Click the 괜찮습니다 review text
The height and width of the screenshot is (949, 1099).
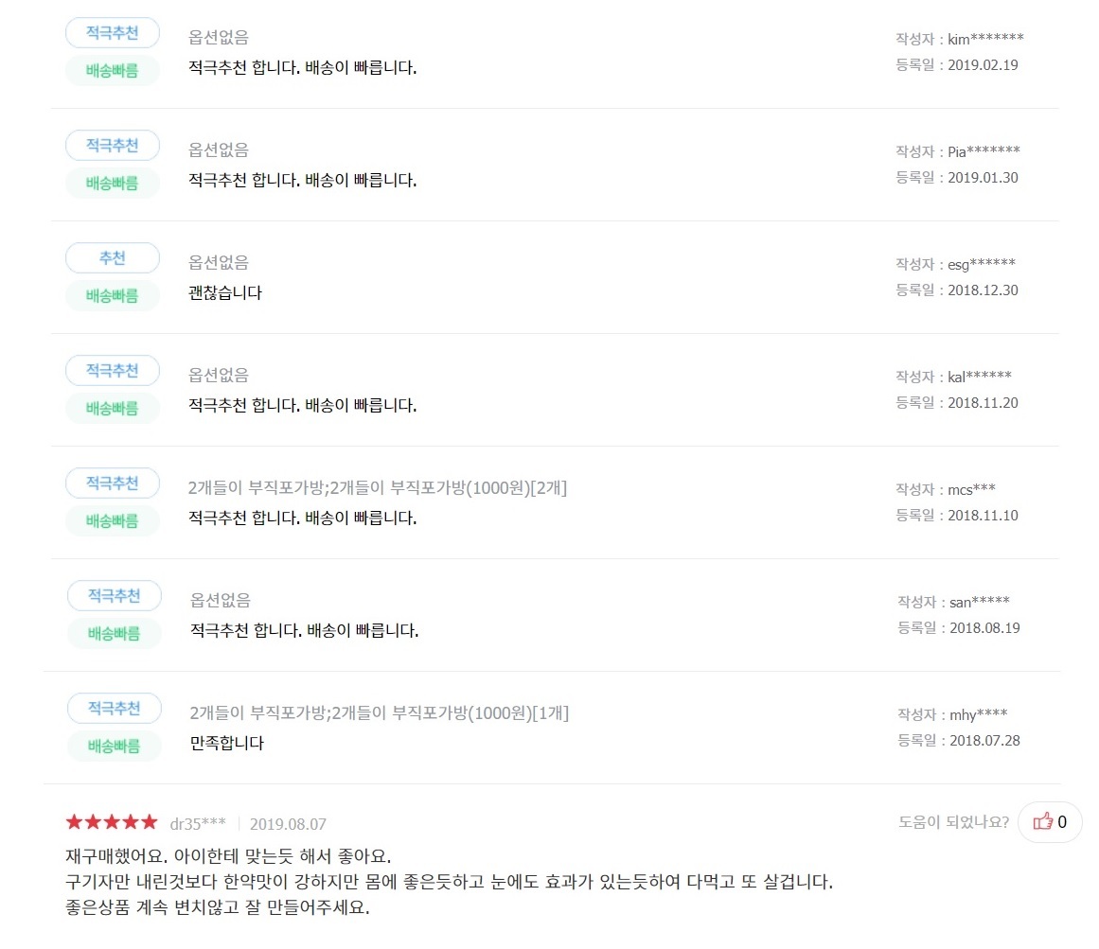(x=225, y=293)
